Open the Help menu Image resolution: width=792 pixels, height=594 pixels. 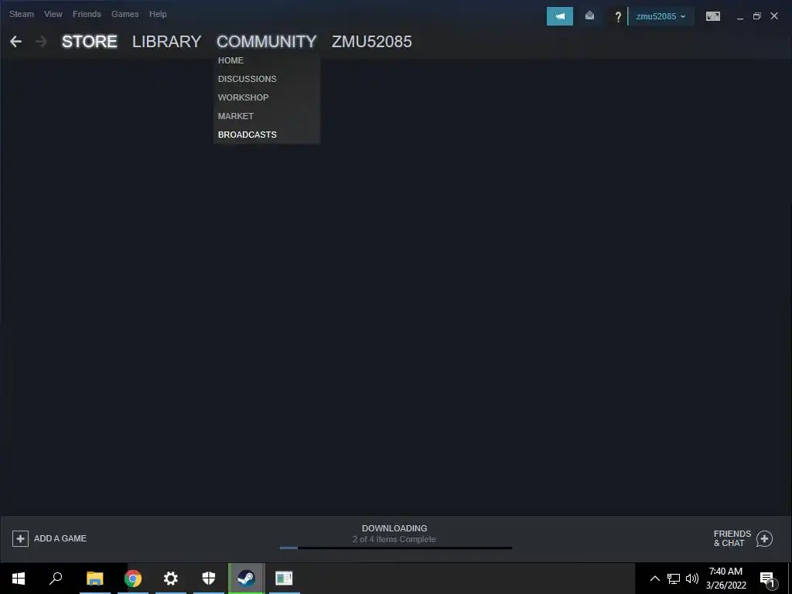158,14
